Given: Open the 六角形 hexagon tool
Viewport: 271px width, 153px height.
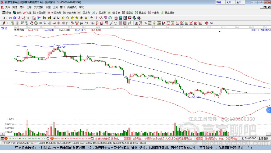Looking at the screenshot, I should click(x=153, y=12).
